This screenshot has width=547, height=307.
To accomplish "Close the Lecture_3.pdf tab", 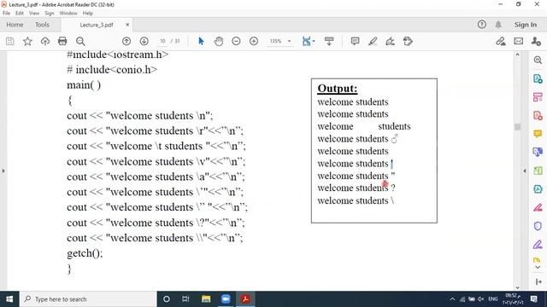I will tap(127, 25).
